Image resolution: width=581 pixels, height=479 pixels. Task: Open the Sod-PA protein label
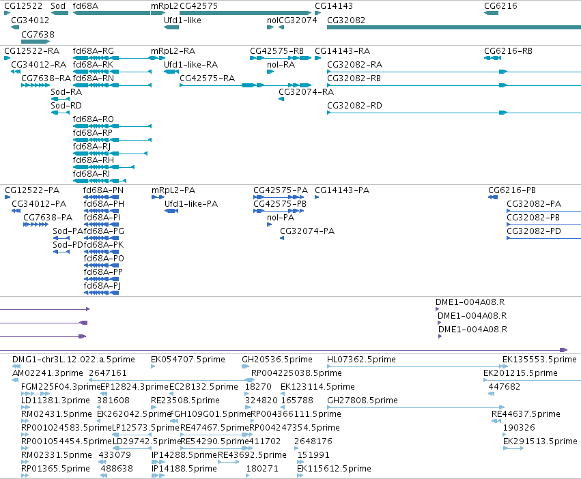point(68,231)
